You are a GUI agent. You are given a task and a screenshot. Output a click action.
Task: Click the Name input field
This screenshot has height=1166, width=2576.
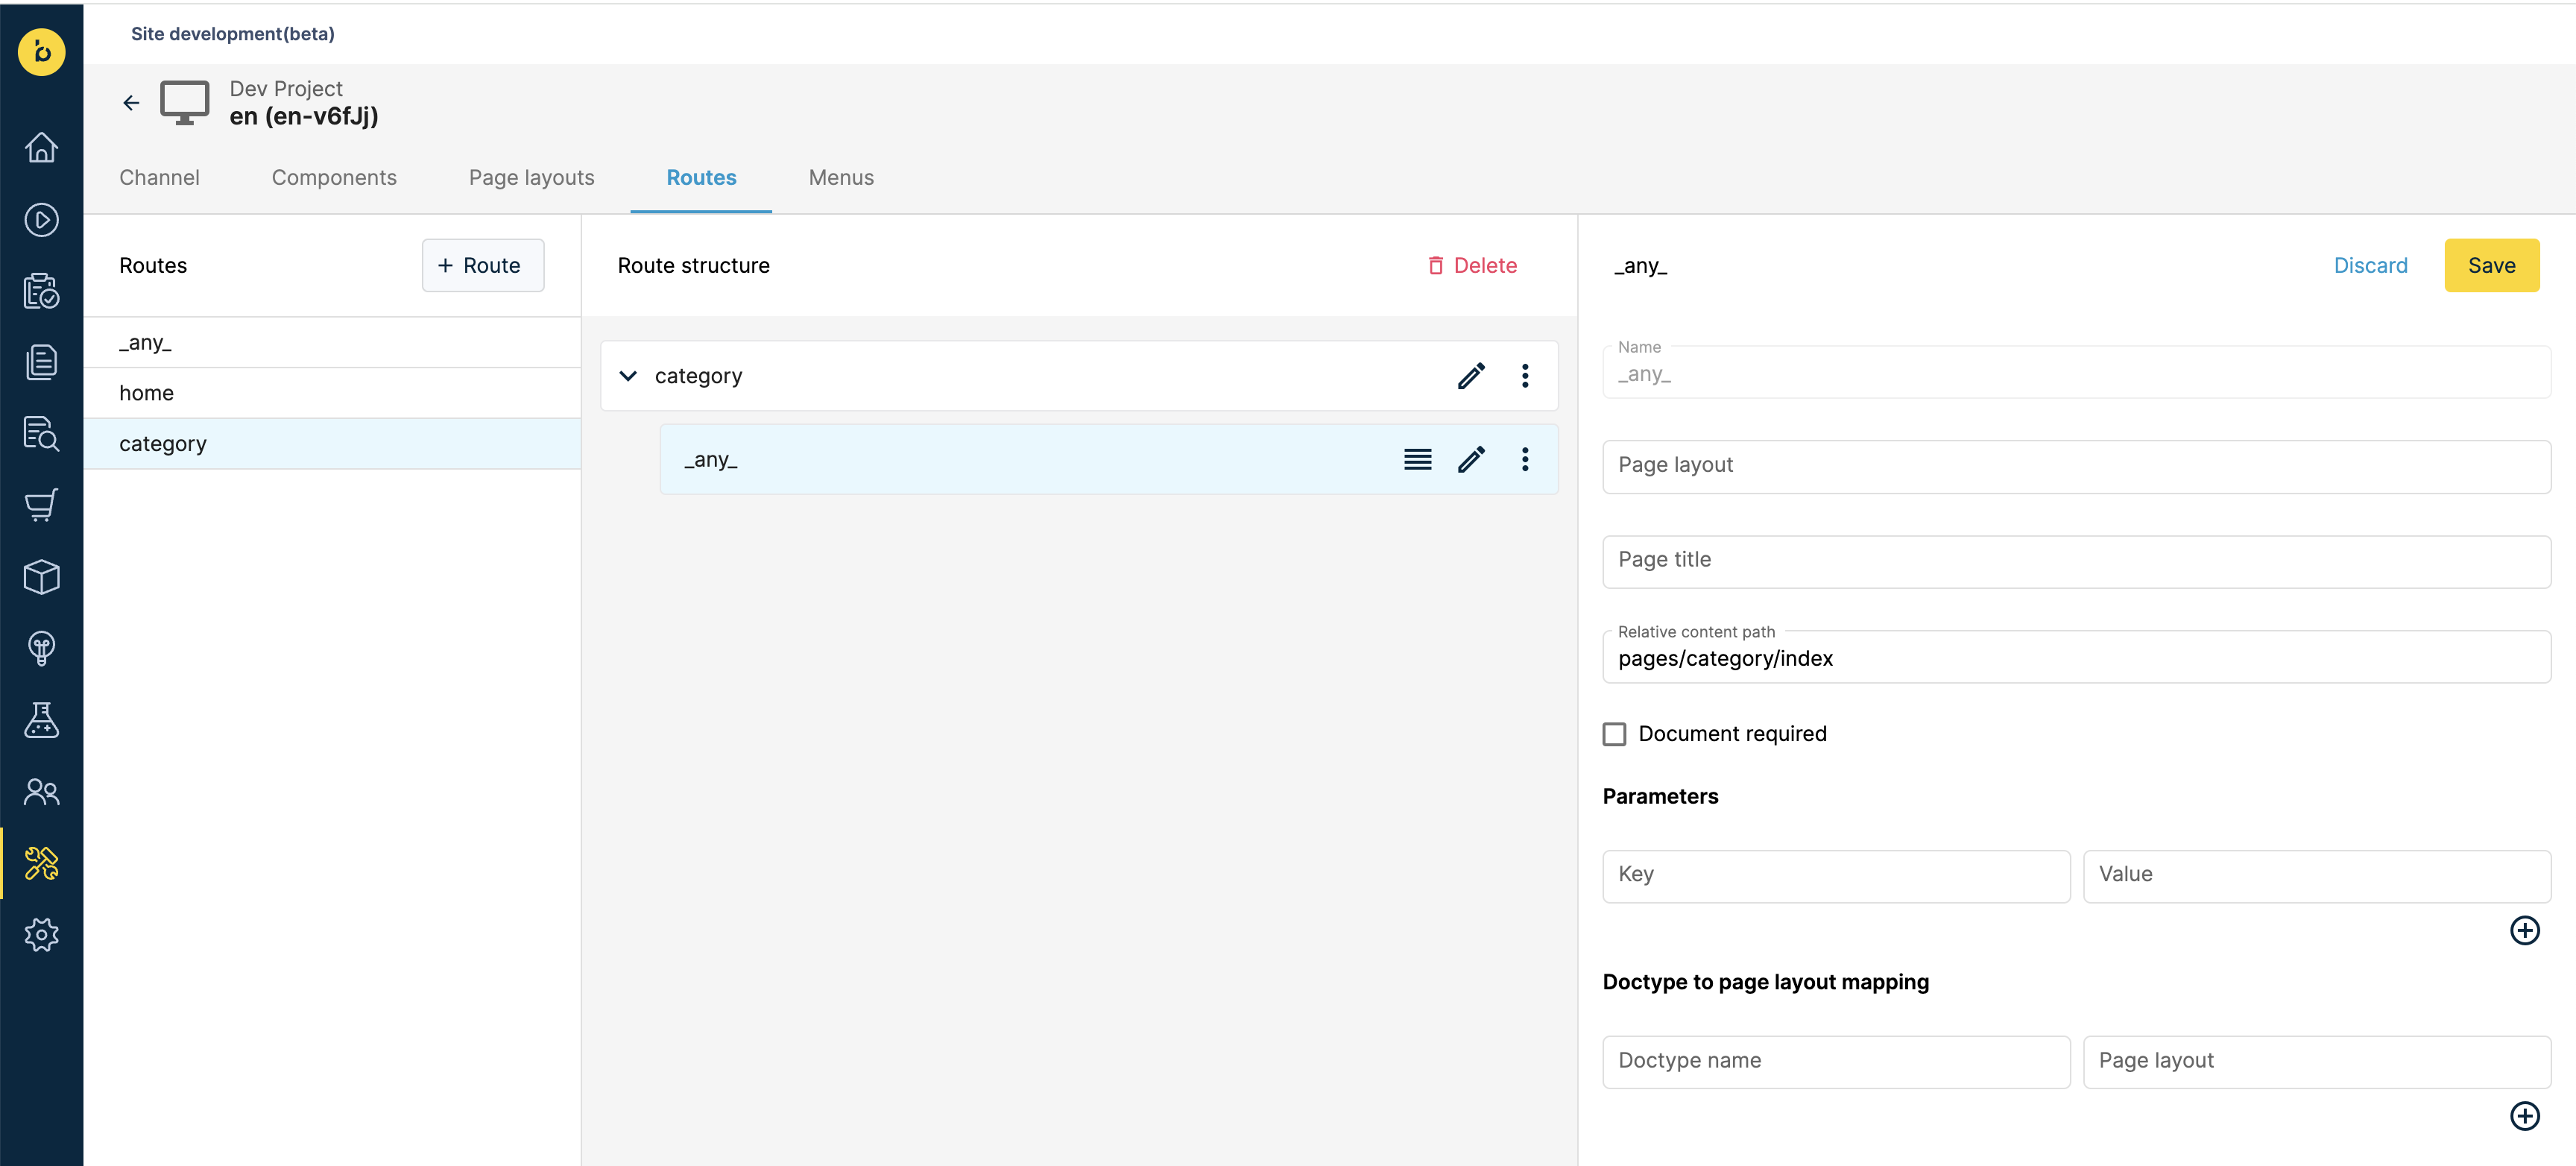point(2076,372)
